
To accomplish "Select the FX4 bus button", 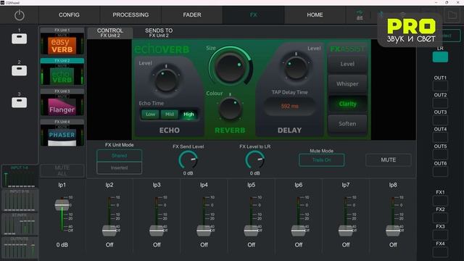I will (x=440, y=252).
